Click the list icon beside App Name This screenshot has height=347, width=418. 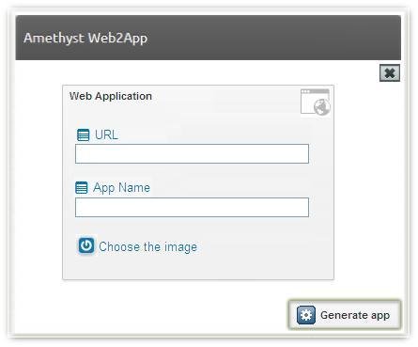click(x=82, y=188)
